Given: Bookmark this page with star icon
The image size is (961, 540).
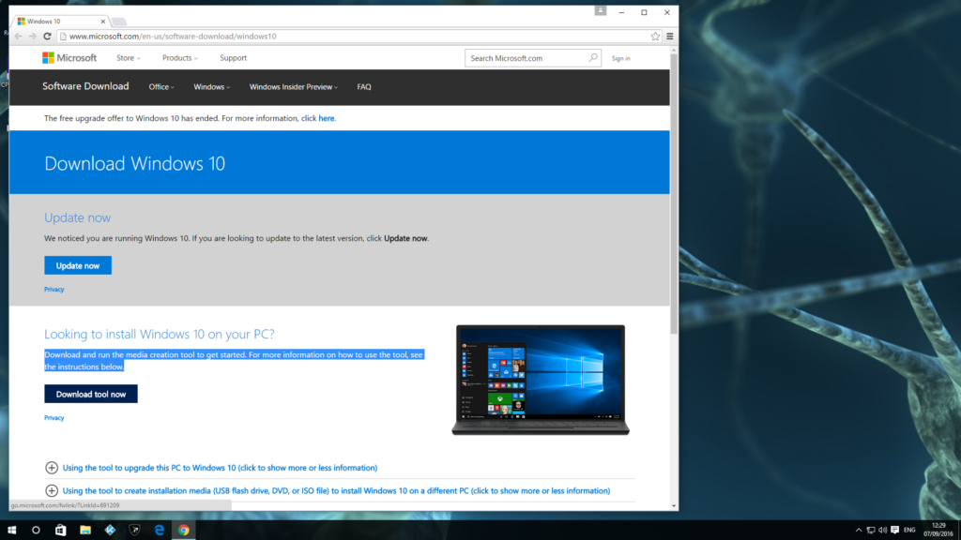Looking at the screenshot, I should [655, 37].
